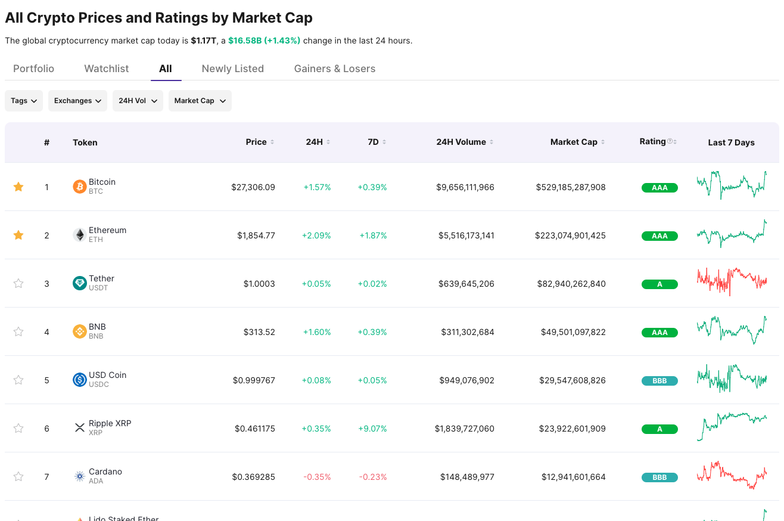This screenshot has height=521, width=784.
Task: Unfavorite Bitcoin using its star toggle
Action: (18, 187)
